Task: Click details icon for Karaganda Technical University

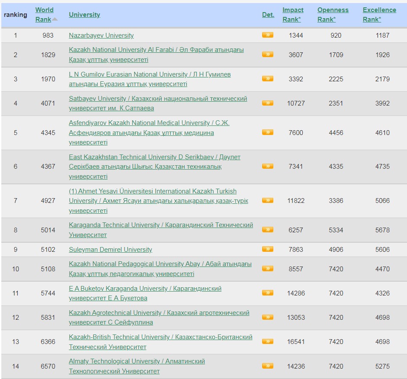Action: pyautogui.click(x=267, y=230)
